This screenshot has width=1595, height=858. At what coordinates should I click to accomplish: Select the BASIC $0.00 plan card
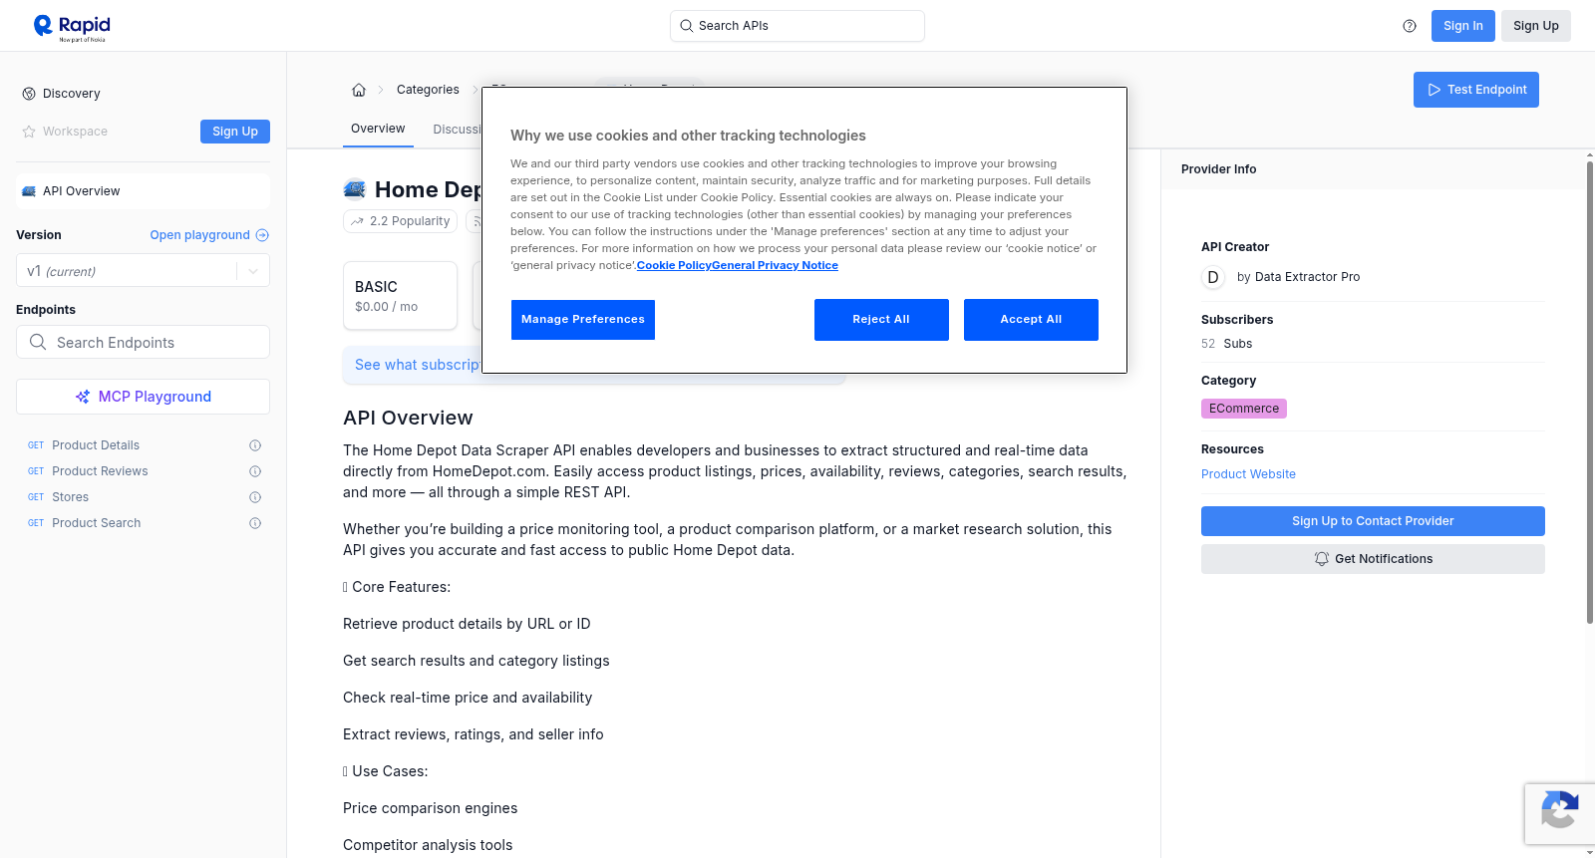point(400,296)
